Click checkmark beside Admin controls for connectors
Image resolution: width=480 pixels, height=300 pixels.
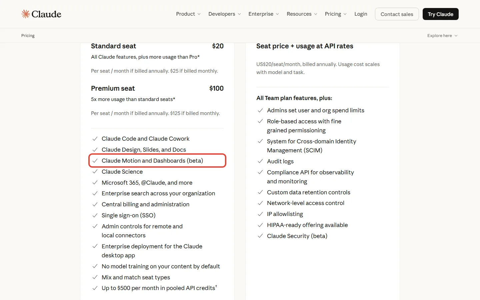coord(95,226)
